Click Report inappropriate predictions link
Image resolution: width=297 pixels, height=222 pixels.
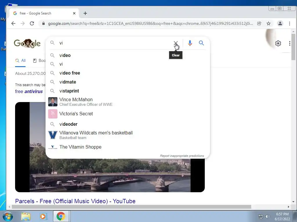[182, 156]
